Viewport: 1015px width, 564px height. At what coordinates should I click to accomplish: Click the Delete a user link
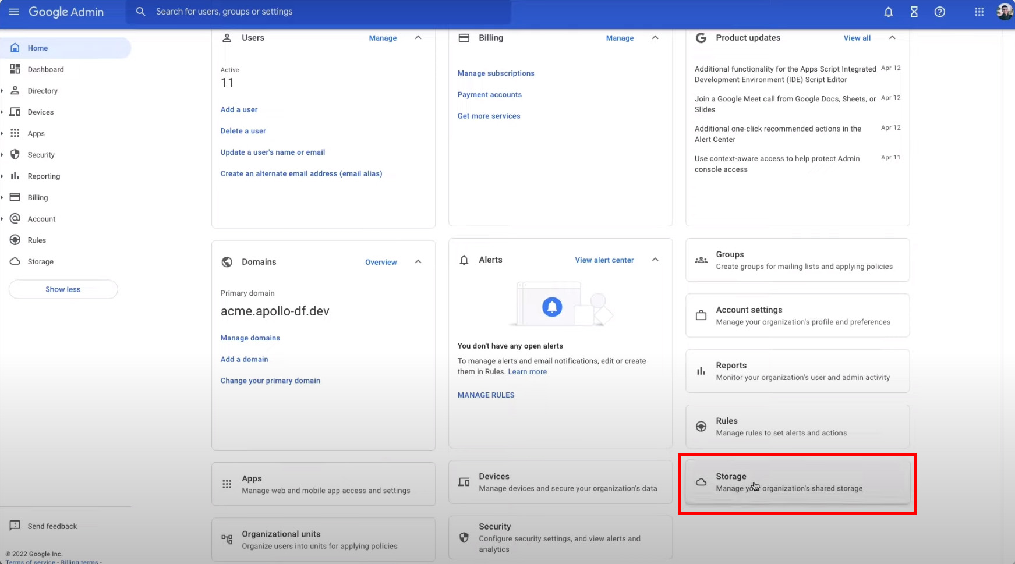(x=243, y=131)
